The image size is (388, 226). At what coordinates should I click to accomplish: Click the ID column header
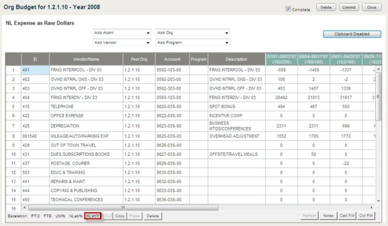[35, 59]
